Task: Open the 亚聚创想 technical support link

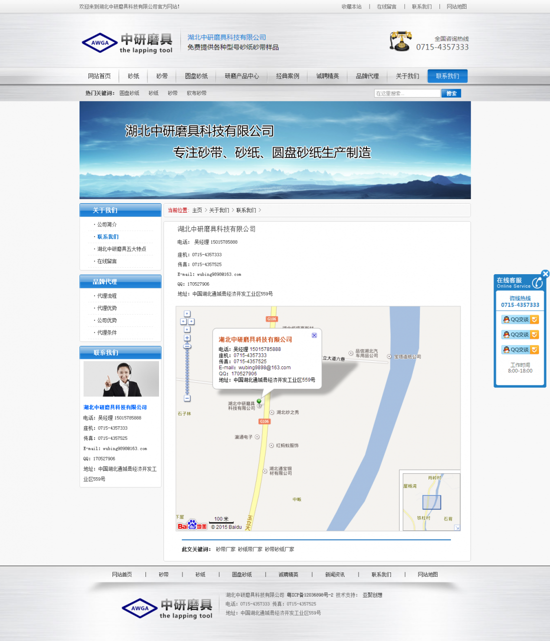Action: pyautogui.click(x=372, y=595)
